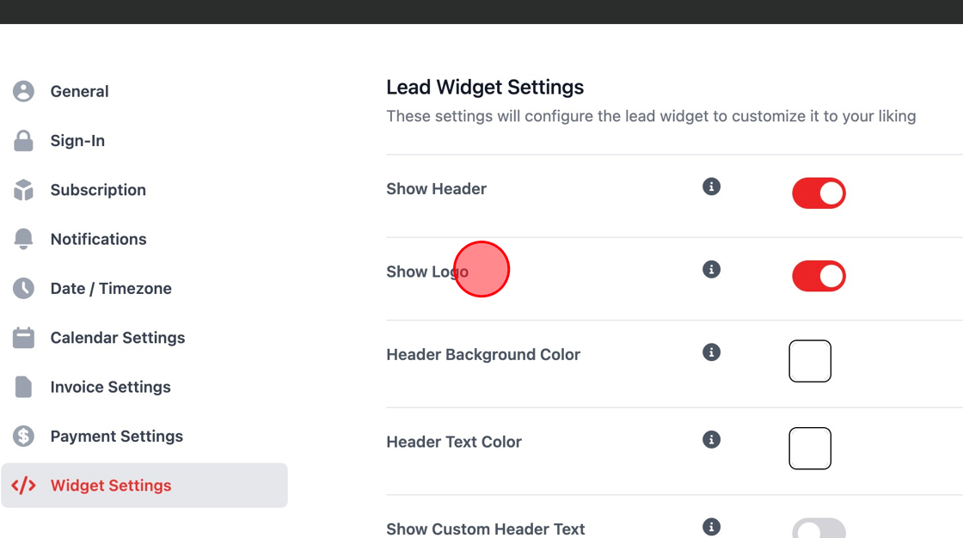Click the Payment Settings dollar icon
The width and height of the screenshot is (963, 538).
pyautogui.click(x=23, y=437)
